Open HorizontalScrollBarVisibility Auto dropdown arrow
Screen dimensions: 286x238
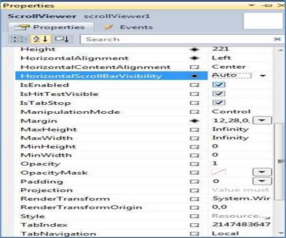click(263, 76)
